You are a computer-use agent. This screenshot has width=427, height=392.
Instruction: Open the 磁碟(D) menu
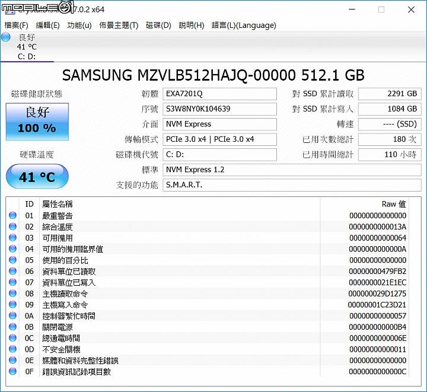click(158, 26)
